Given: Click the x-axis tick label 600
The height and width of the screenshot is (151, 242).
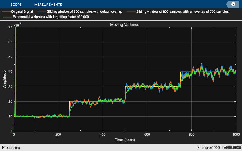Looking at the screenshot, I should tap(147, 134).
